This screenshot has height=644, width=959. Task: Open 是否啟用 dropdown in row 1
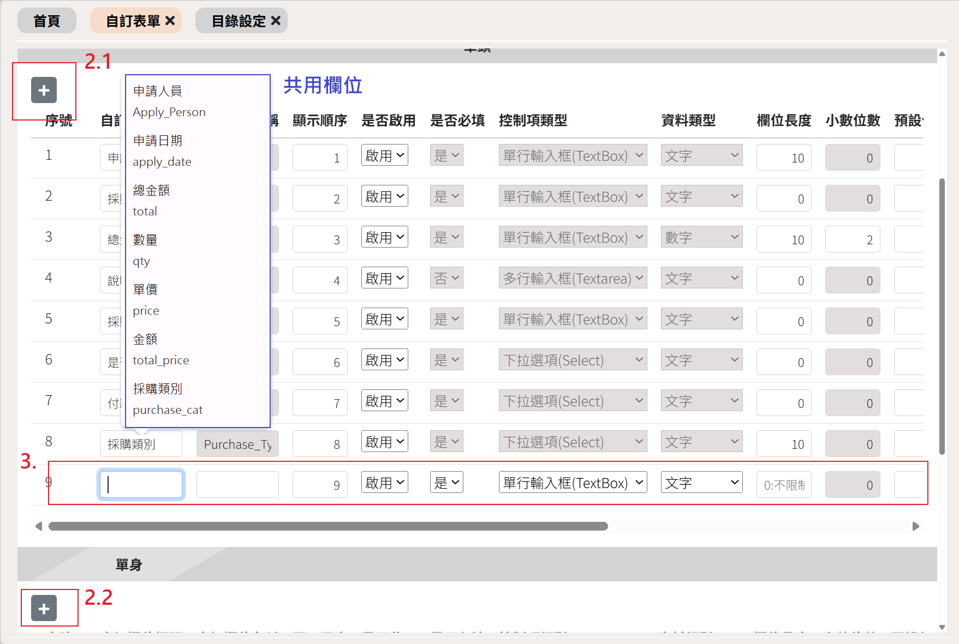point(384,155)
